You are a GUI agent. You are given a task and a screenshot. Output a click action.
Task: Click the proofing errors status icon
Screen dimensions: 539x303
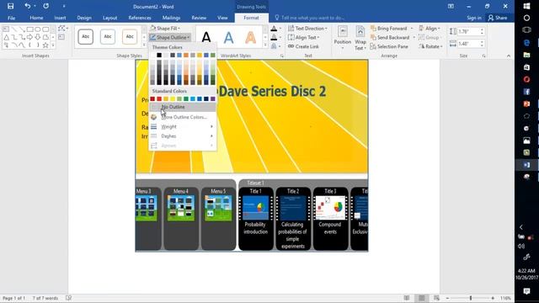pyautogui.click(x=69, y=298)
